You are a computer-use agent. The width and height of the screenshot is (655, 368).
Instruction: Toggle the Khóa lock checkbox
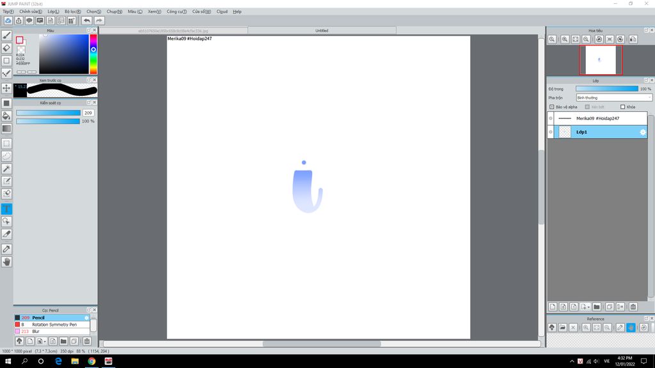tap(623, 107)
